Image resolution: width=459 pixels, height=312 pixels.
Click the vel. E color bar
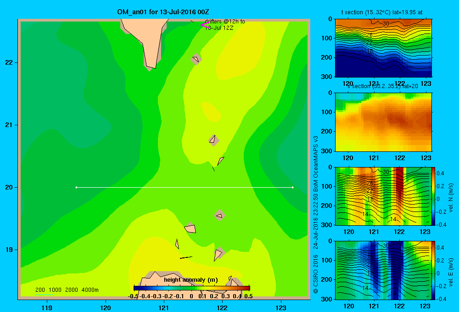pos(433,270)
